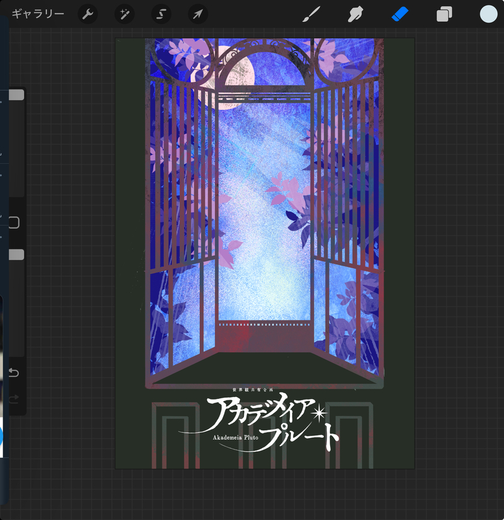504x520 pixels.
Task: Tap the Redo arrow in sidebar
Action: click(x=14, y=398)
